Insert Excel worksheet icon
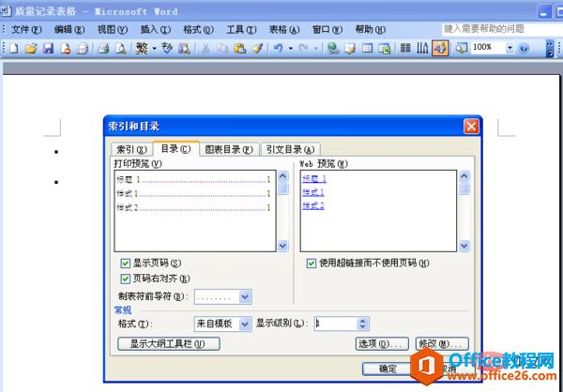Image resolution: width=563 pixels, height=392 pixels. point(385,48)
